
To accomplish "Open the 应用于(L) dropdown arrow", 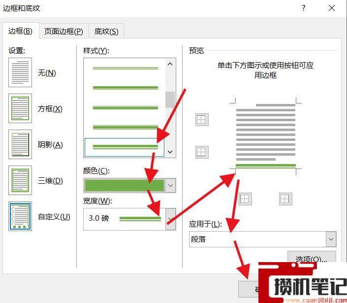I will [331, 239].
